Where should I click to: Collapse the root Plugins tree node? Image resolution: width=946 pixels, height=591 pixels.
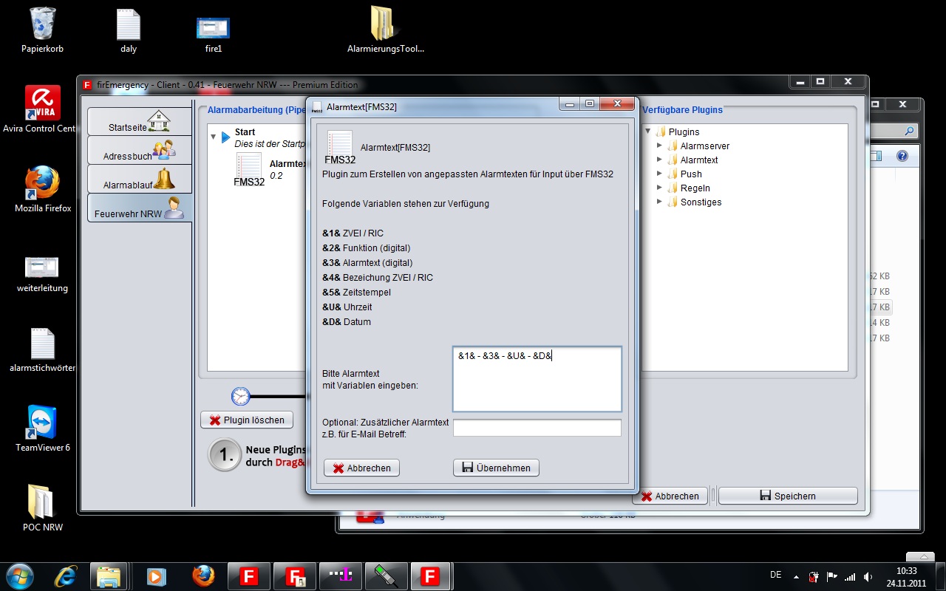[x=648, y=132]
